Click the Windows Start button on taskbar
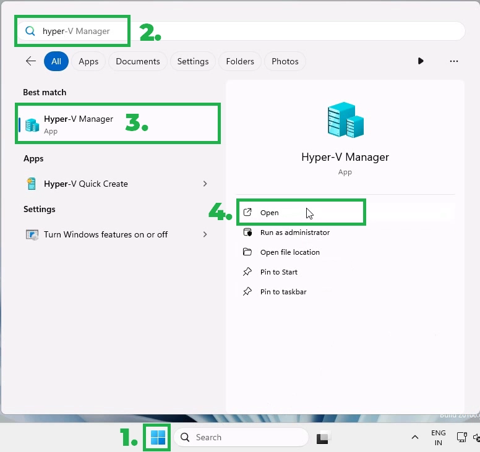480x452 pixels. point(158,437)
